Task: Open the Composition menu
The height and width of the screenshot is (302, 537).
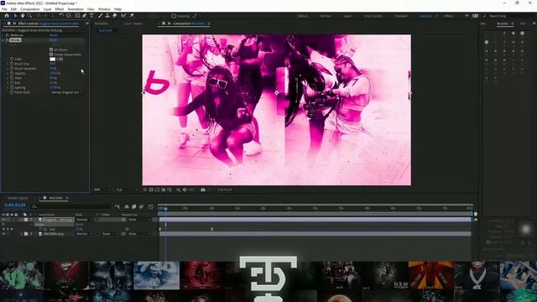Action: click(30, 9)
